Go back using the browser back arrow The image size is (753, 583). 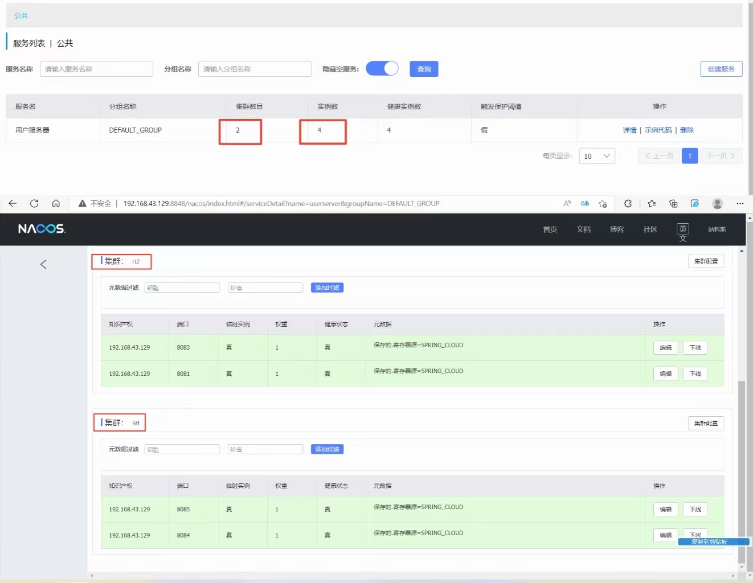pyautogui.click(x=13, y=203)
